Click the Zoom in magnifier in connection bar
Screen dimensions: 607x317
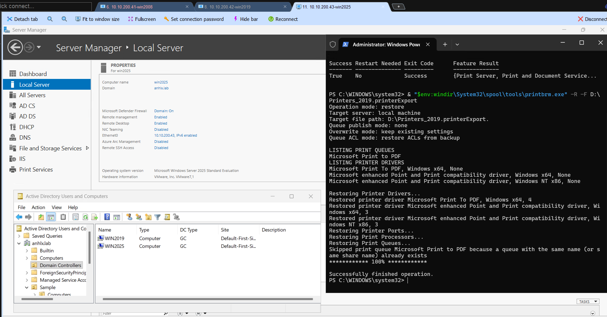(50, 19)
